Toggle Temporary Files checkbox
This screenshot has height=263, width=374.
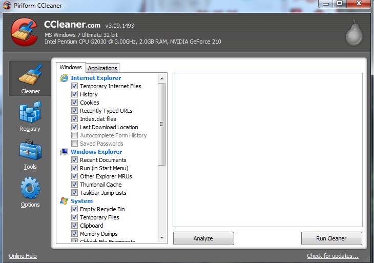(75, 217)
